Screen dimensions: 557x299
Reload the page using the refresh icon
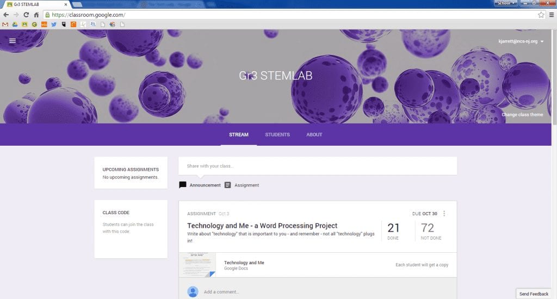coord(26,15)
